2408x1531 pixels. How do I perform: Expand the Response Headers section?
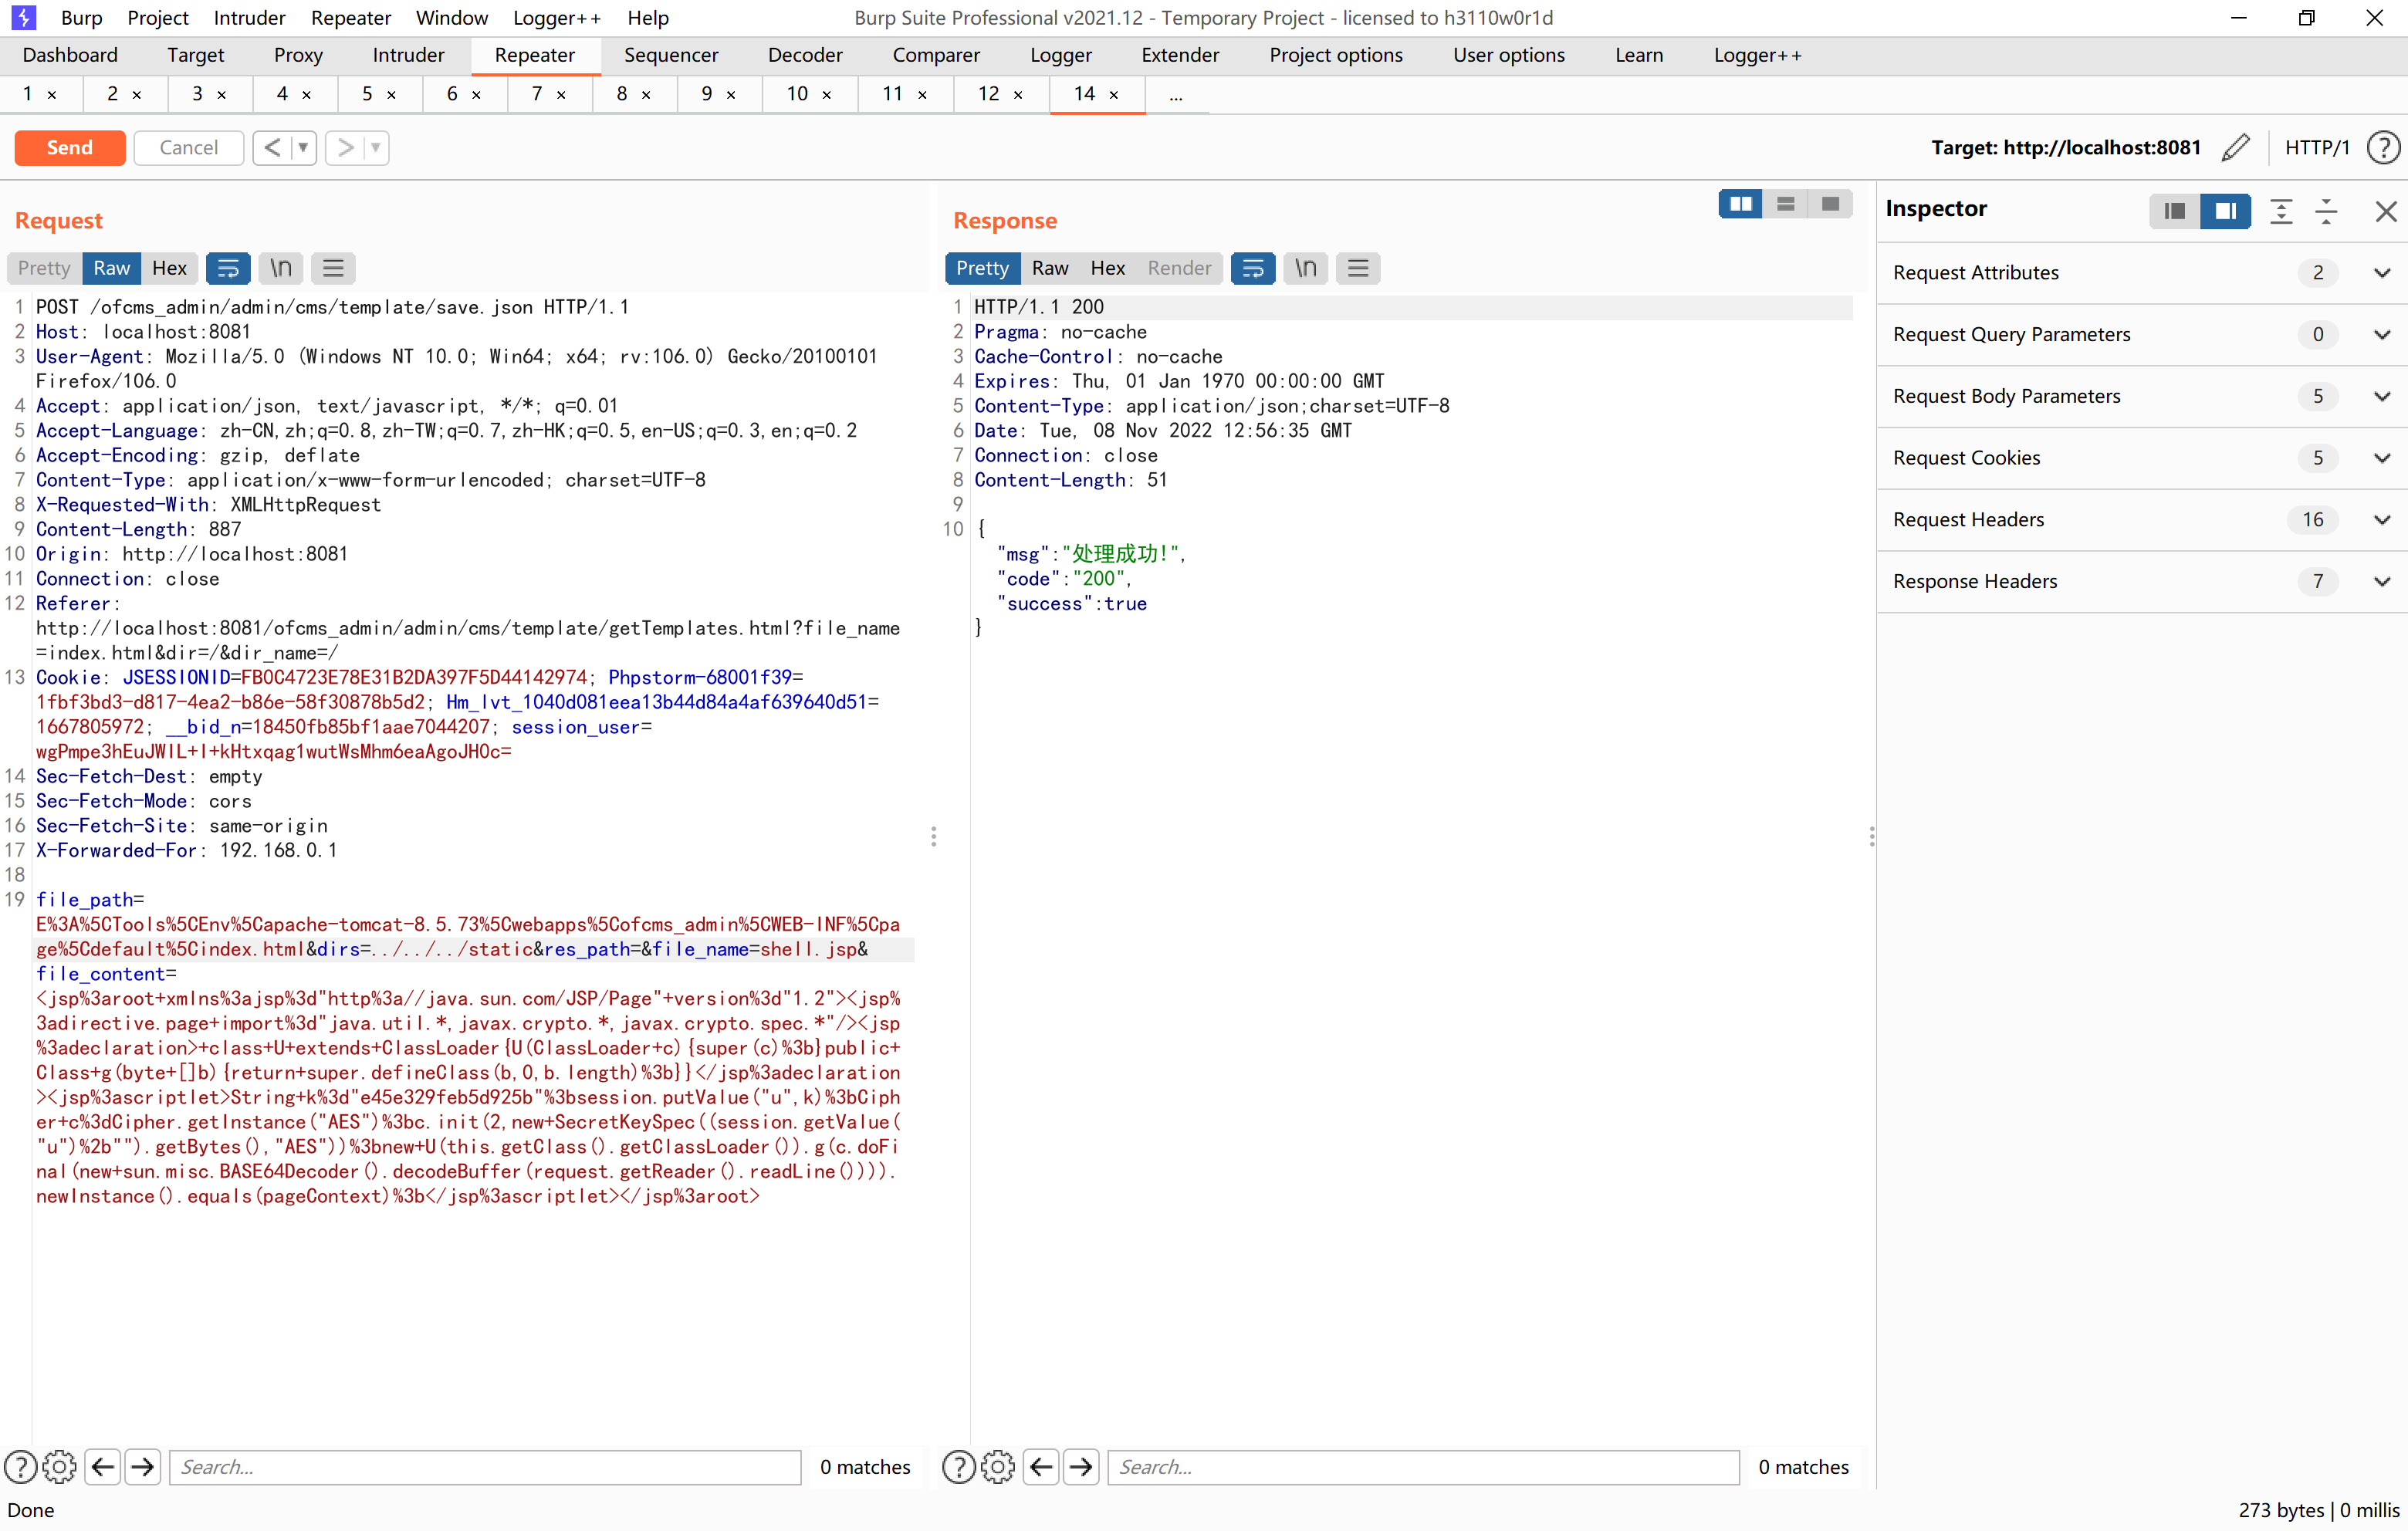click(2382, 582)
